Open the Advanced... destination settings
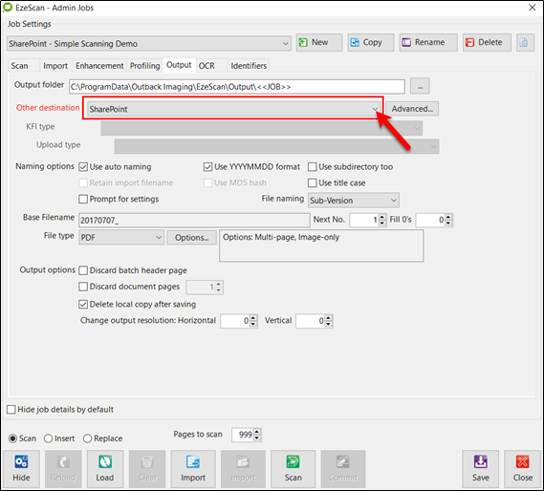Image resolution: width=544 pixels, height=491 pixels. click(x=412, y=109)
